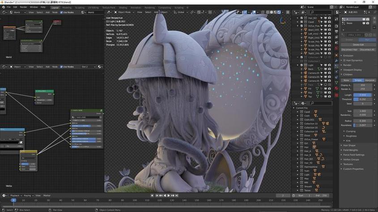This screenshot has width=378, height=212.
Task: Click the Length slider in Children panel
Action: tap(363, 95)
